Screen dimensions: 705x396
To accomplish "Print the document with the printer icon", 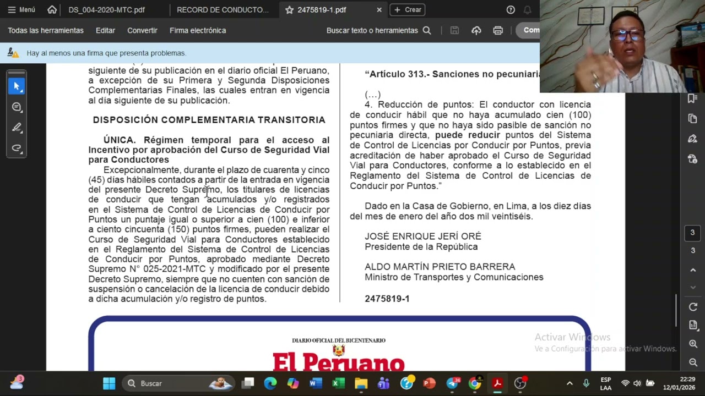I will pos(498,30).
